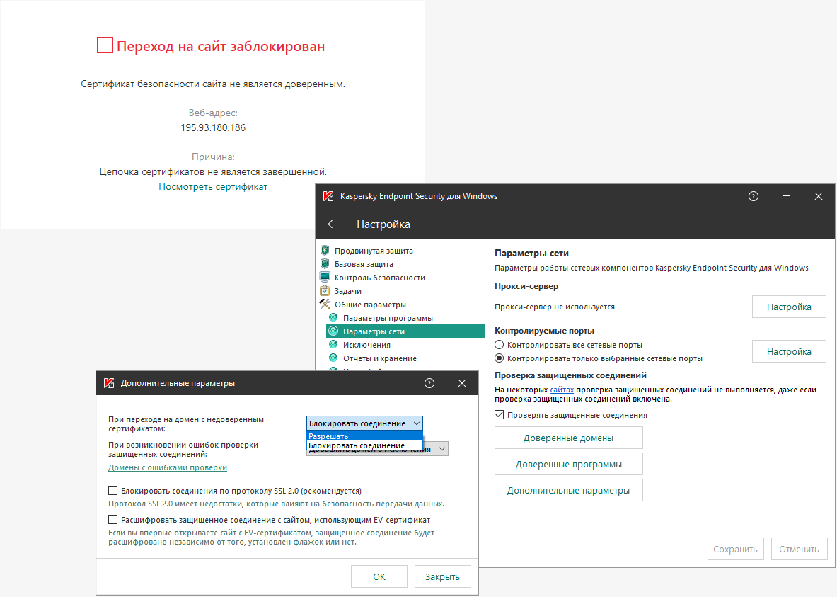Image resolution: width=837 pixels, height=597 pixels.
Task: Click Отменить button
Action: pyautogui.click(x=799, y=549)
